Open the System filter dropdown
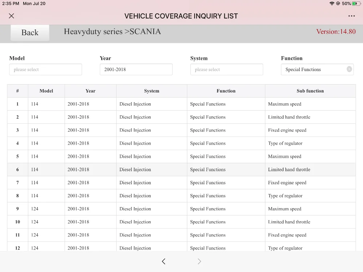The image size is (363, 272). click(227, 69)
